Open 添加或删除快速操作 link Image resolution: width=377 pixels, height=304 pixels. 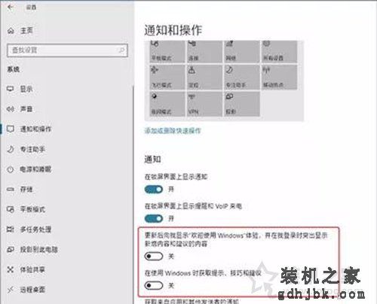click(173, 130)
